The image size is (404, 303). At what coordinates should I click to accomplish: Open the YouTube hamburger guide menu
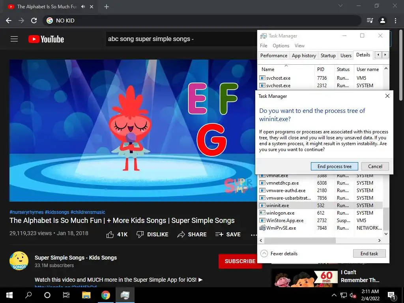tap(14, 39)
